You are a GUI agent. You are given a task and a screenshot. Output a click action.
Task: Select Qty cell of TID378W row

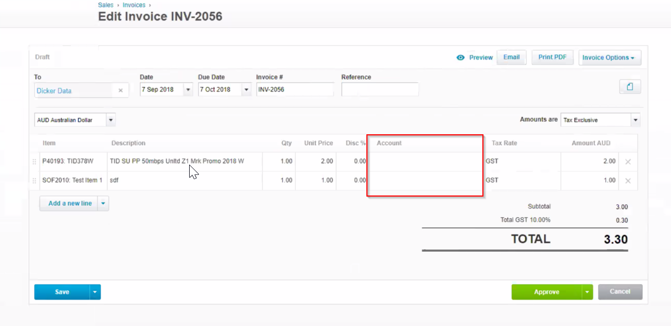(x=279, y=161)
